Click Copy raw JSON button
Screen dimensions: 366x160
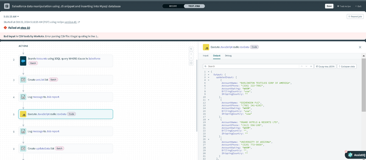(x=325, y=66)
